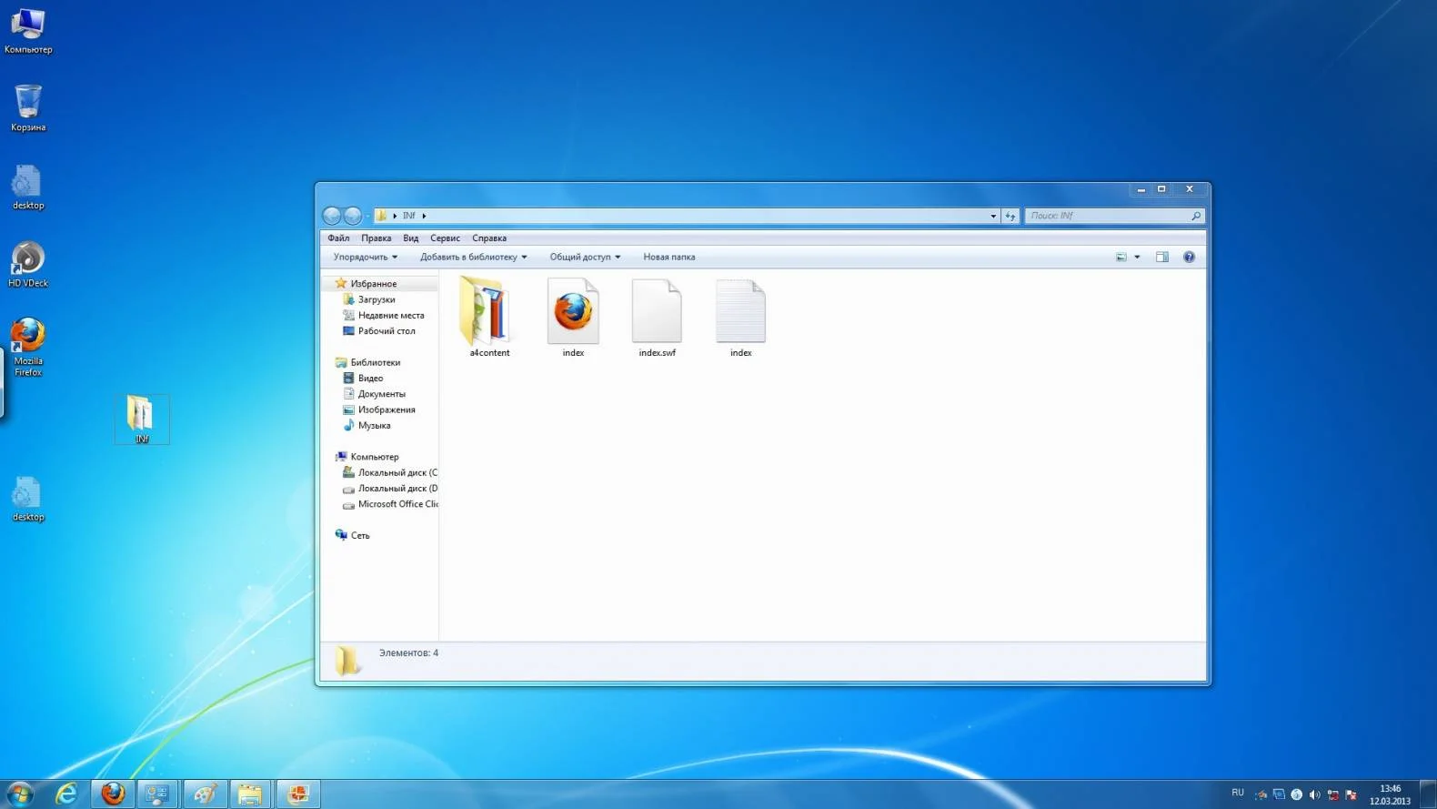Open the Сервис menu
Viewport: 1437px width, 809px height.
pyautogui.click(x=445, y=238)
